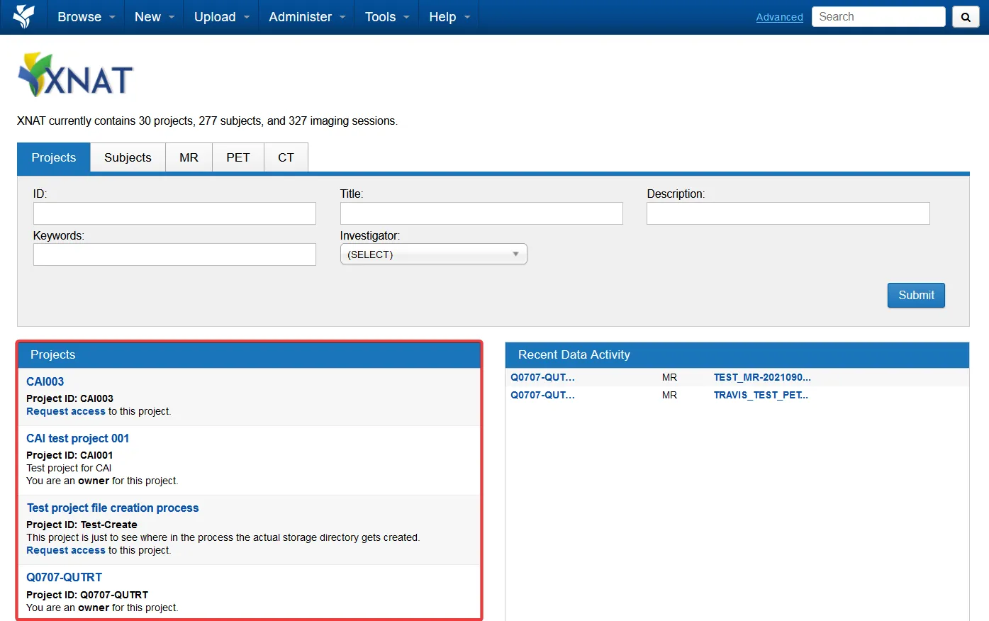Screen dimensions: 989x621
Task: Request access to Test-Create project
Action: [x=66, y=550]
